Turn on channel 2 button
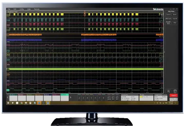 click(79, 97)
